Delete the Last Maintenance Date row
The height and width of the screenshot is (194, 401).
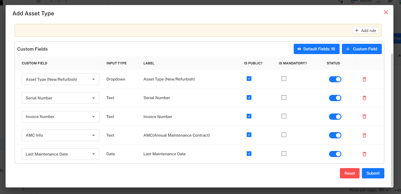click(x=364, y=154)
